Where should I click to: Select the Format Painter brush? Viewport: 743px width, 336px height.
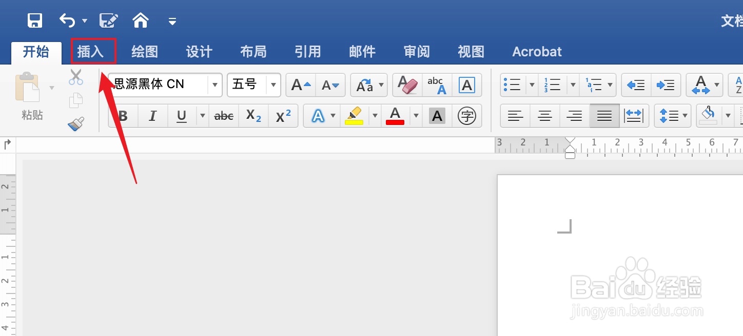click(76, 123)
